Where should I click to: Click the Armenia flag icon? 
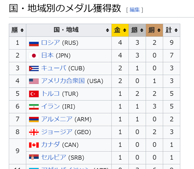click(34, 120)
